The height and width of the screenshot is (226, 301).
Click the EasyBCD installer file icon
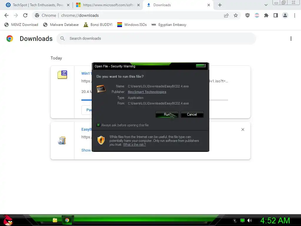62,141
